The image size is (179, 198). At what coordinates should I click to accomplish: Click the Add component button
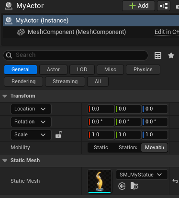[x=138, y=6]
